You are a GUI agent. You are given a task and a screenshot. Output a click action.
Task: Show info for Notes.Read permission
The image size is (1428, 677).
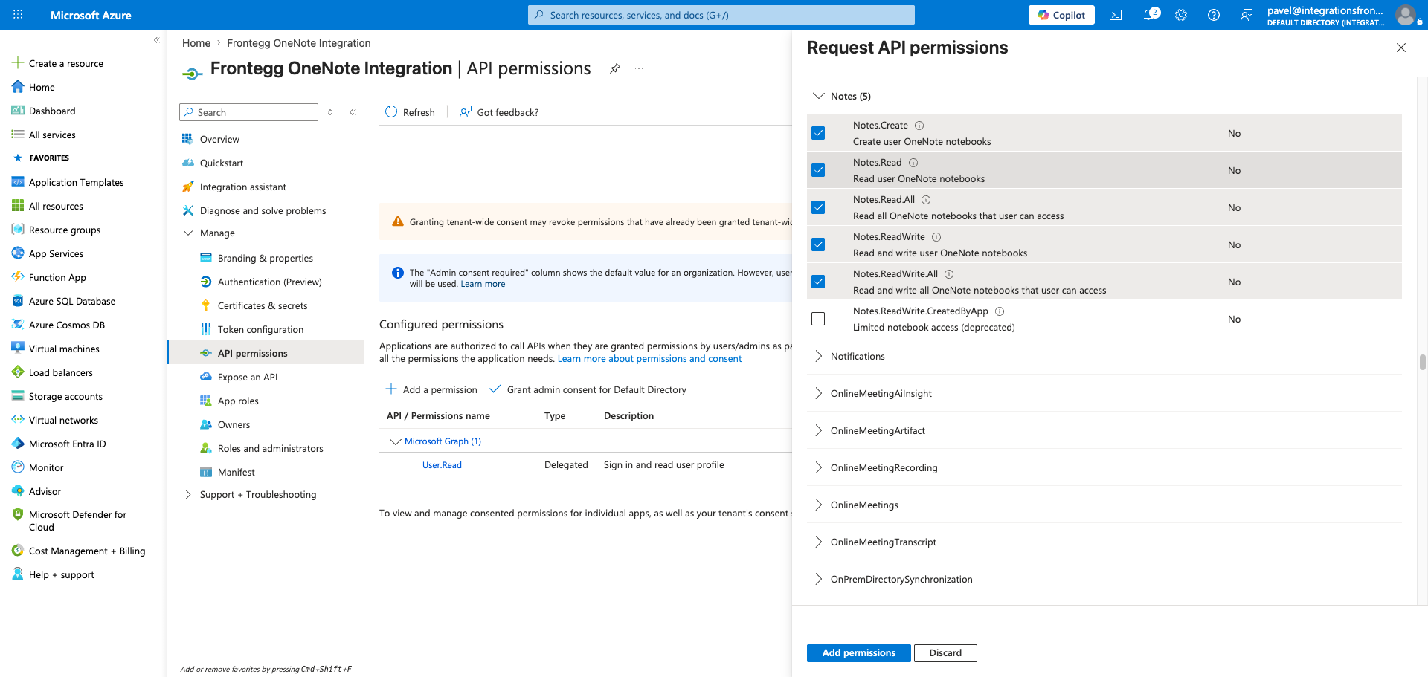(913, 163)
